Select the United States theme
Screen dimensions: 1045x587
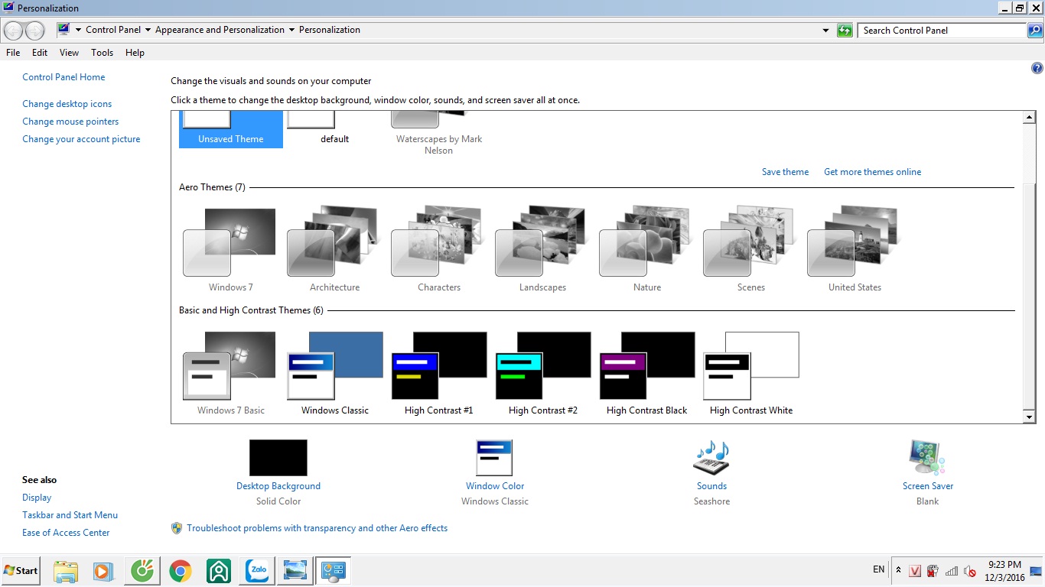(x=855, y=250)
